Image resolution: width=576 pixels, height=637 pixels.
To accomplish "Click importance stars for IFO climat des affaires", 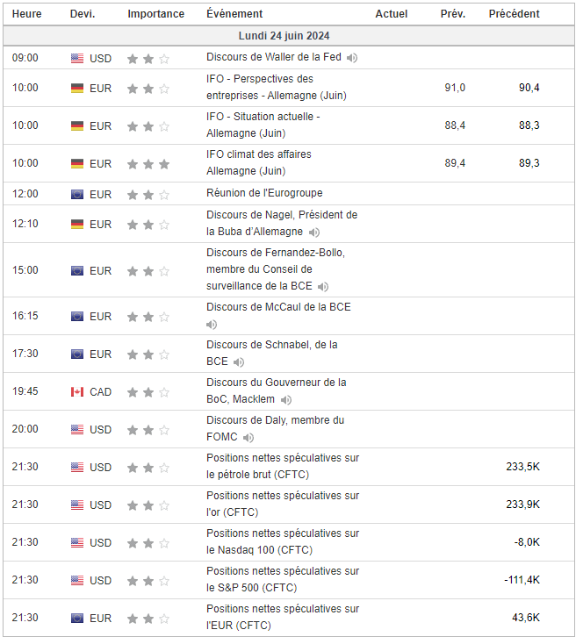I will click(x=148, y=163).
